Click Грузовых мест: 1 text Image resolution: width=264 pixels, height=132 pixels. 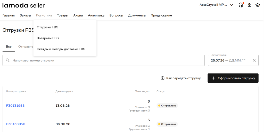pyautogui.click(x=139, y=129)
